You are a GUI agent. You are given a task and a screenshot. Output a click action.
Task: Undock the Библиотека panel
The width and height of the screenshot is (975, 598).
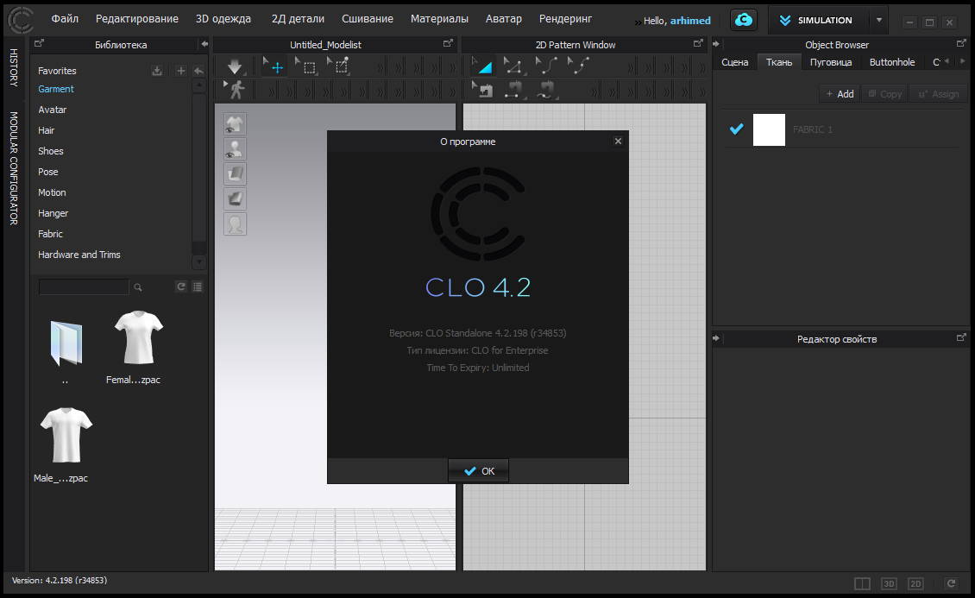tap(39, 43)
